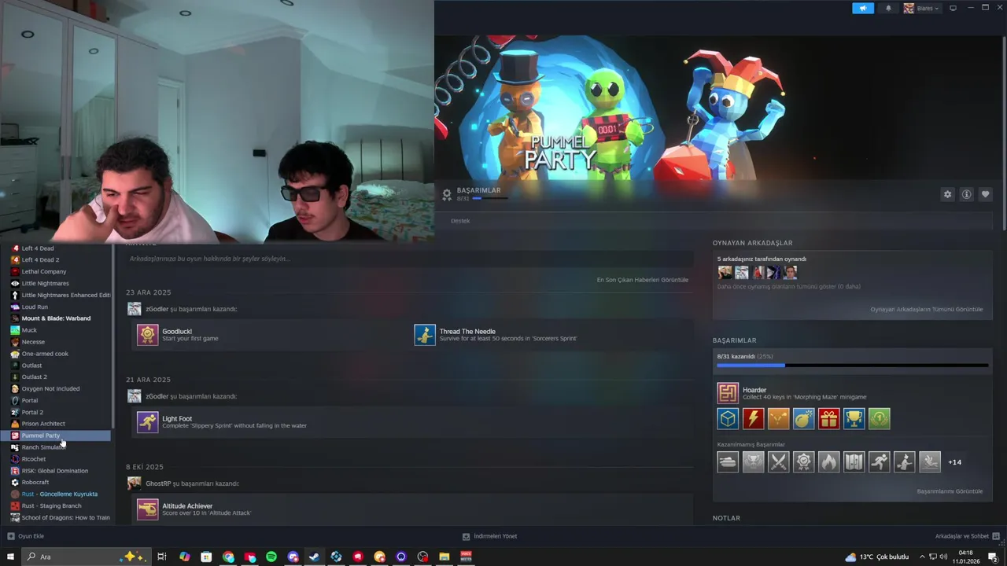The image size is (1007, 566).
Task: Open game settings gear icon
Action: point(947,194)
